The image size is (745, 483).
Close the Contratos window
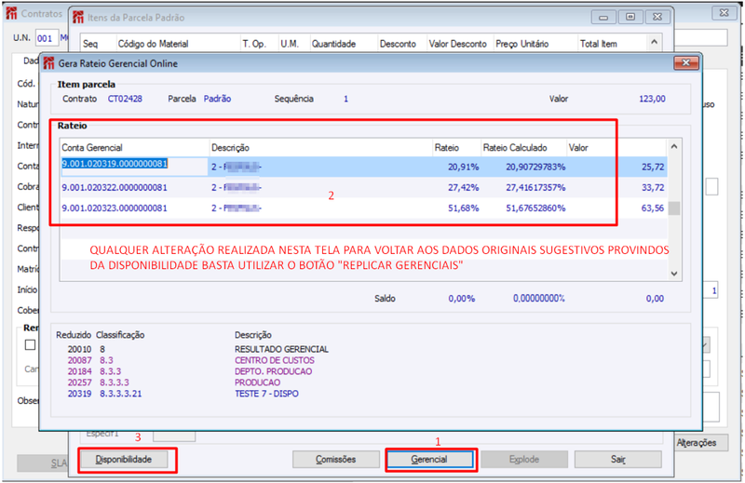tap(725, 13)
